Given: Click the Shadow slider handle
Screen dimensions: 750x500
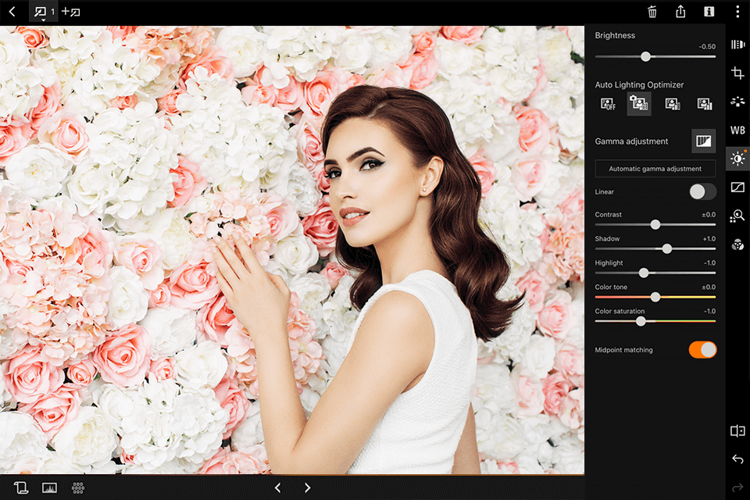Looking at the screenshot, I should (x=666, y=248).
